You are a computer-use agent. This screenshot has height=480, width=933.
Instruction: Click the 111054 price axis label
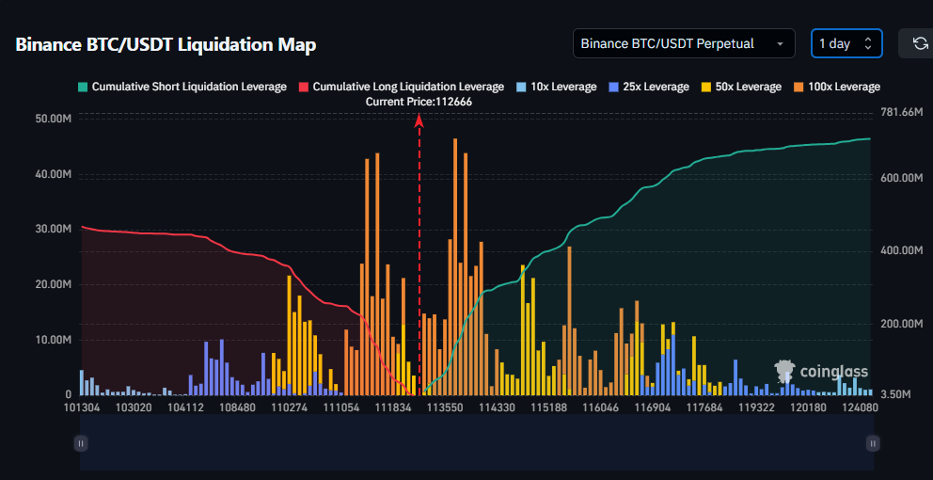pos(341,408)
